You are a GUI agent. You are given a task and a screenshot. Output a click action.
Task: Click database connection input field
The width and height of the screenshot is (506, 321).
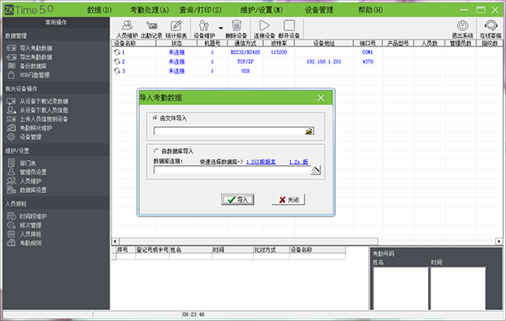pos(232,170)
